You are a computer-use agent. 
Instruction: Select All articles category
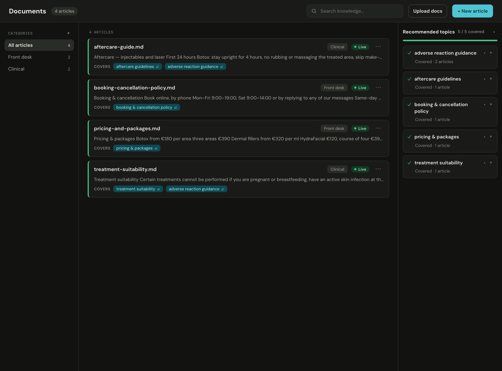click(x=39, y=45)
